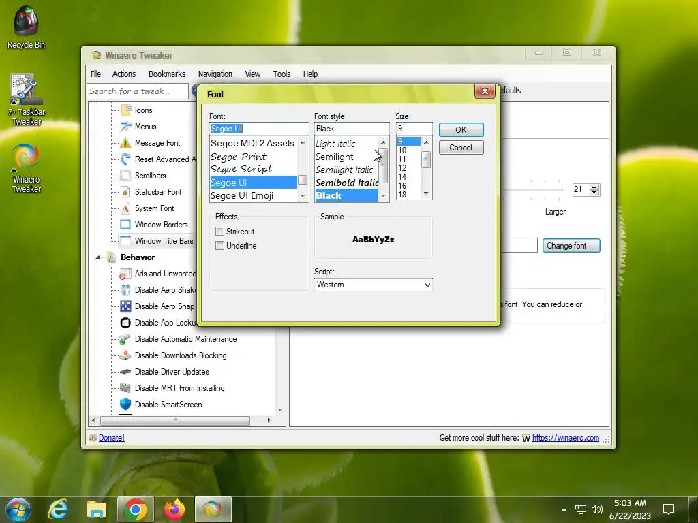Click the Ads and Unwanted Apps icon
The image size is (698, 523).
[126, 274]
